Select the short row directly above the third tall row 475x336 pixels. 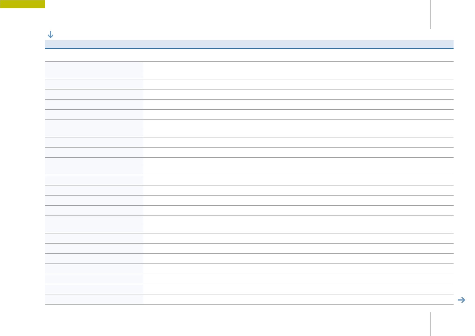249,152
